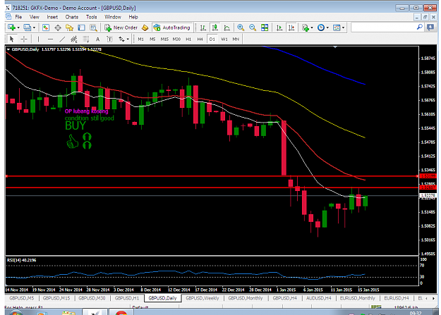Select the Crosshair tool
The height and width of the screenshot is (315, 441).
[x=24, y=39]
